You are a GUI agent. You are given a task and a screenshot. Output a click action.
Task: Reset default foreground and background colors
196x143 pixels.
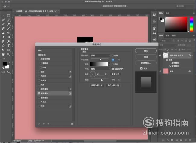click(x=3, y=68)
